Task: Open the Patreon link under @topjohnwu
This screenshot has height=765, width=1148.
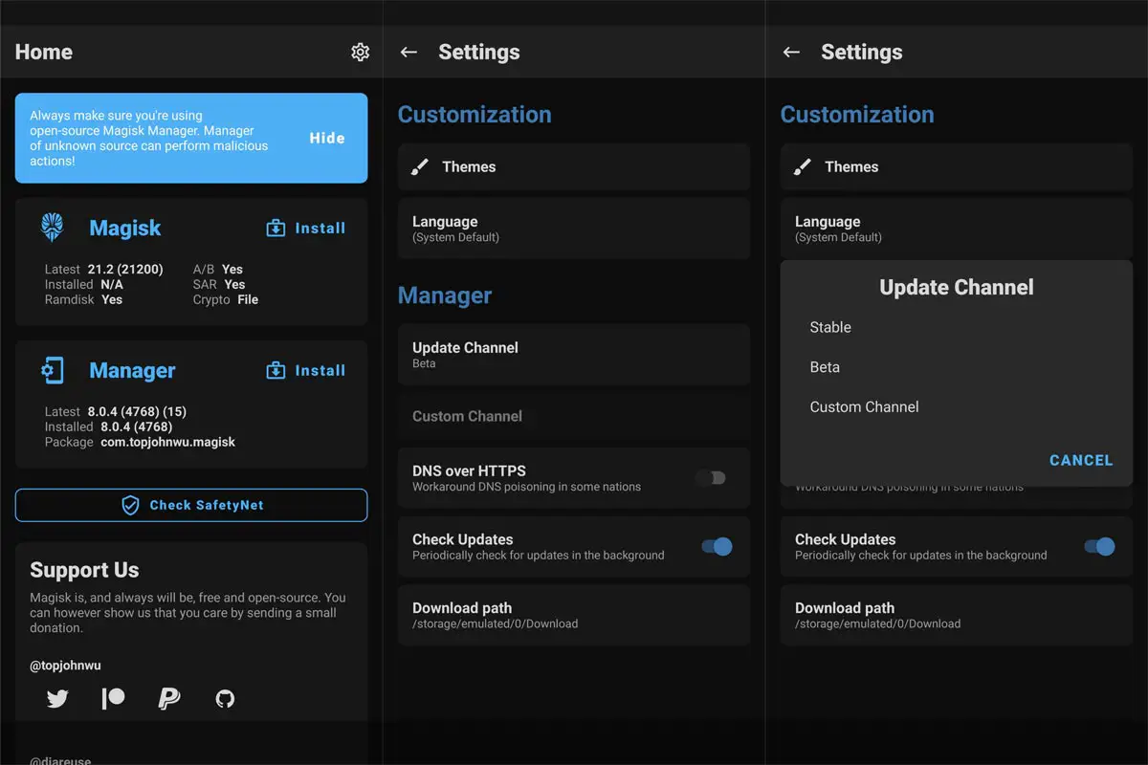Action: (113, 699)
